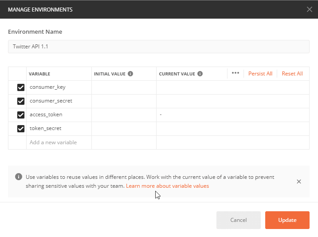Click Persist All
The height and width of the screenshot is (237, 318).
click(x=260, y=74)
